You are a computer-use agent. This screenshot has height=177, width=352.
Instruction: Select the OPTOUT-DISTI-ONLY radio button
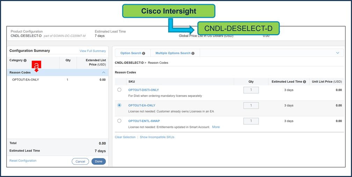click(x=119, y=90)
